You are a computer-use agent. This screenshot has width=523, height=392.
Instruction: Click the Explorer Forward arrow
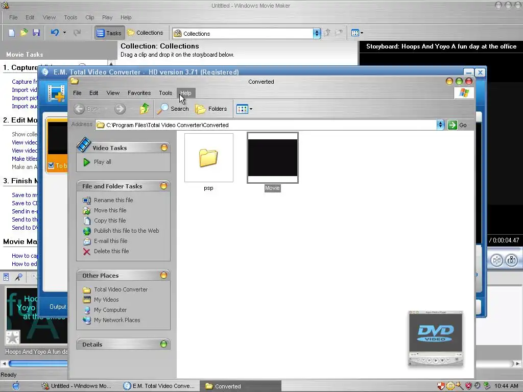coord(120,109)
